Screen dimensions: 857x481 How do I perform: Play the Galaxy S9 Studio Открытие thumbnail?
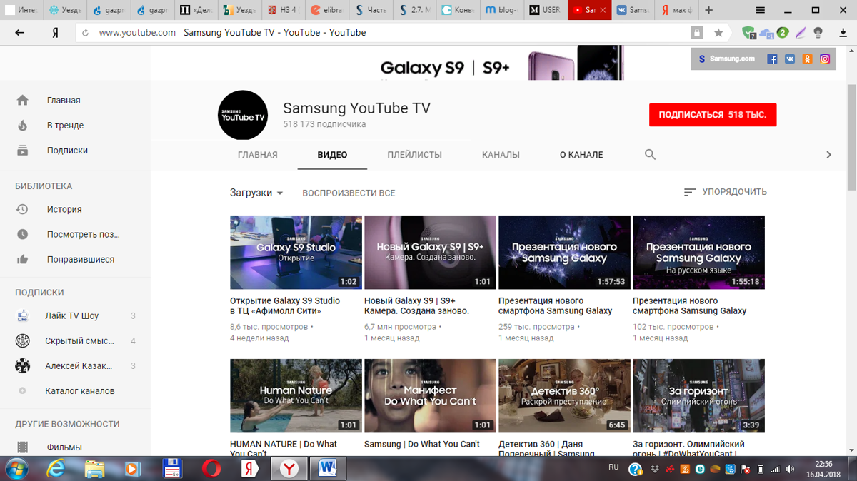coord(296,253)
